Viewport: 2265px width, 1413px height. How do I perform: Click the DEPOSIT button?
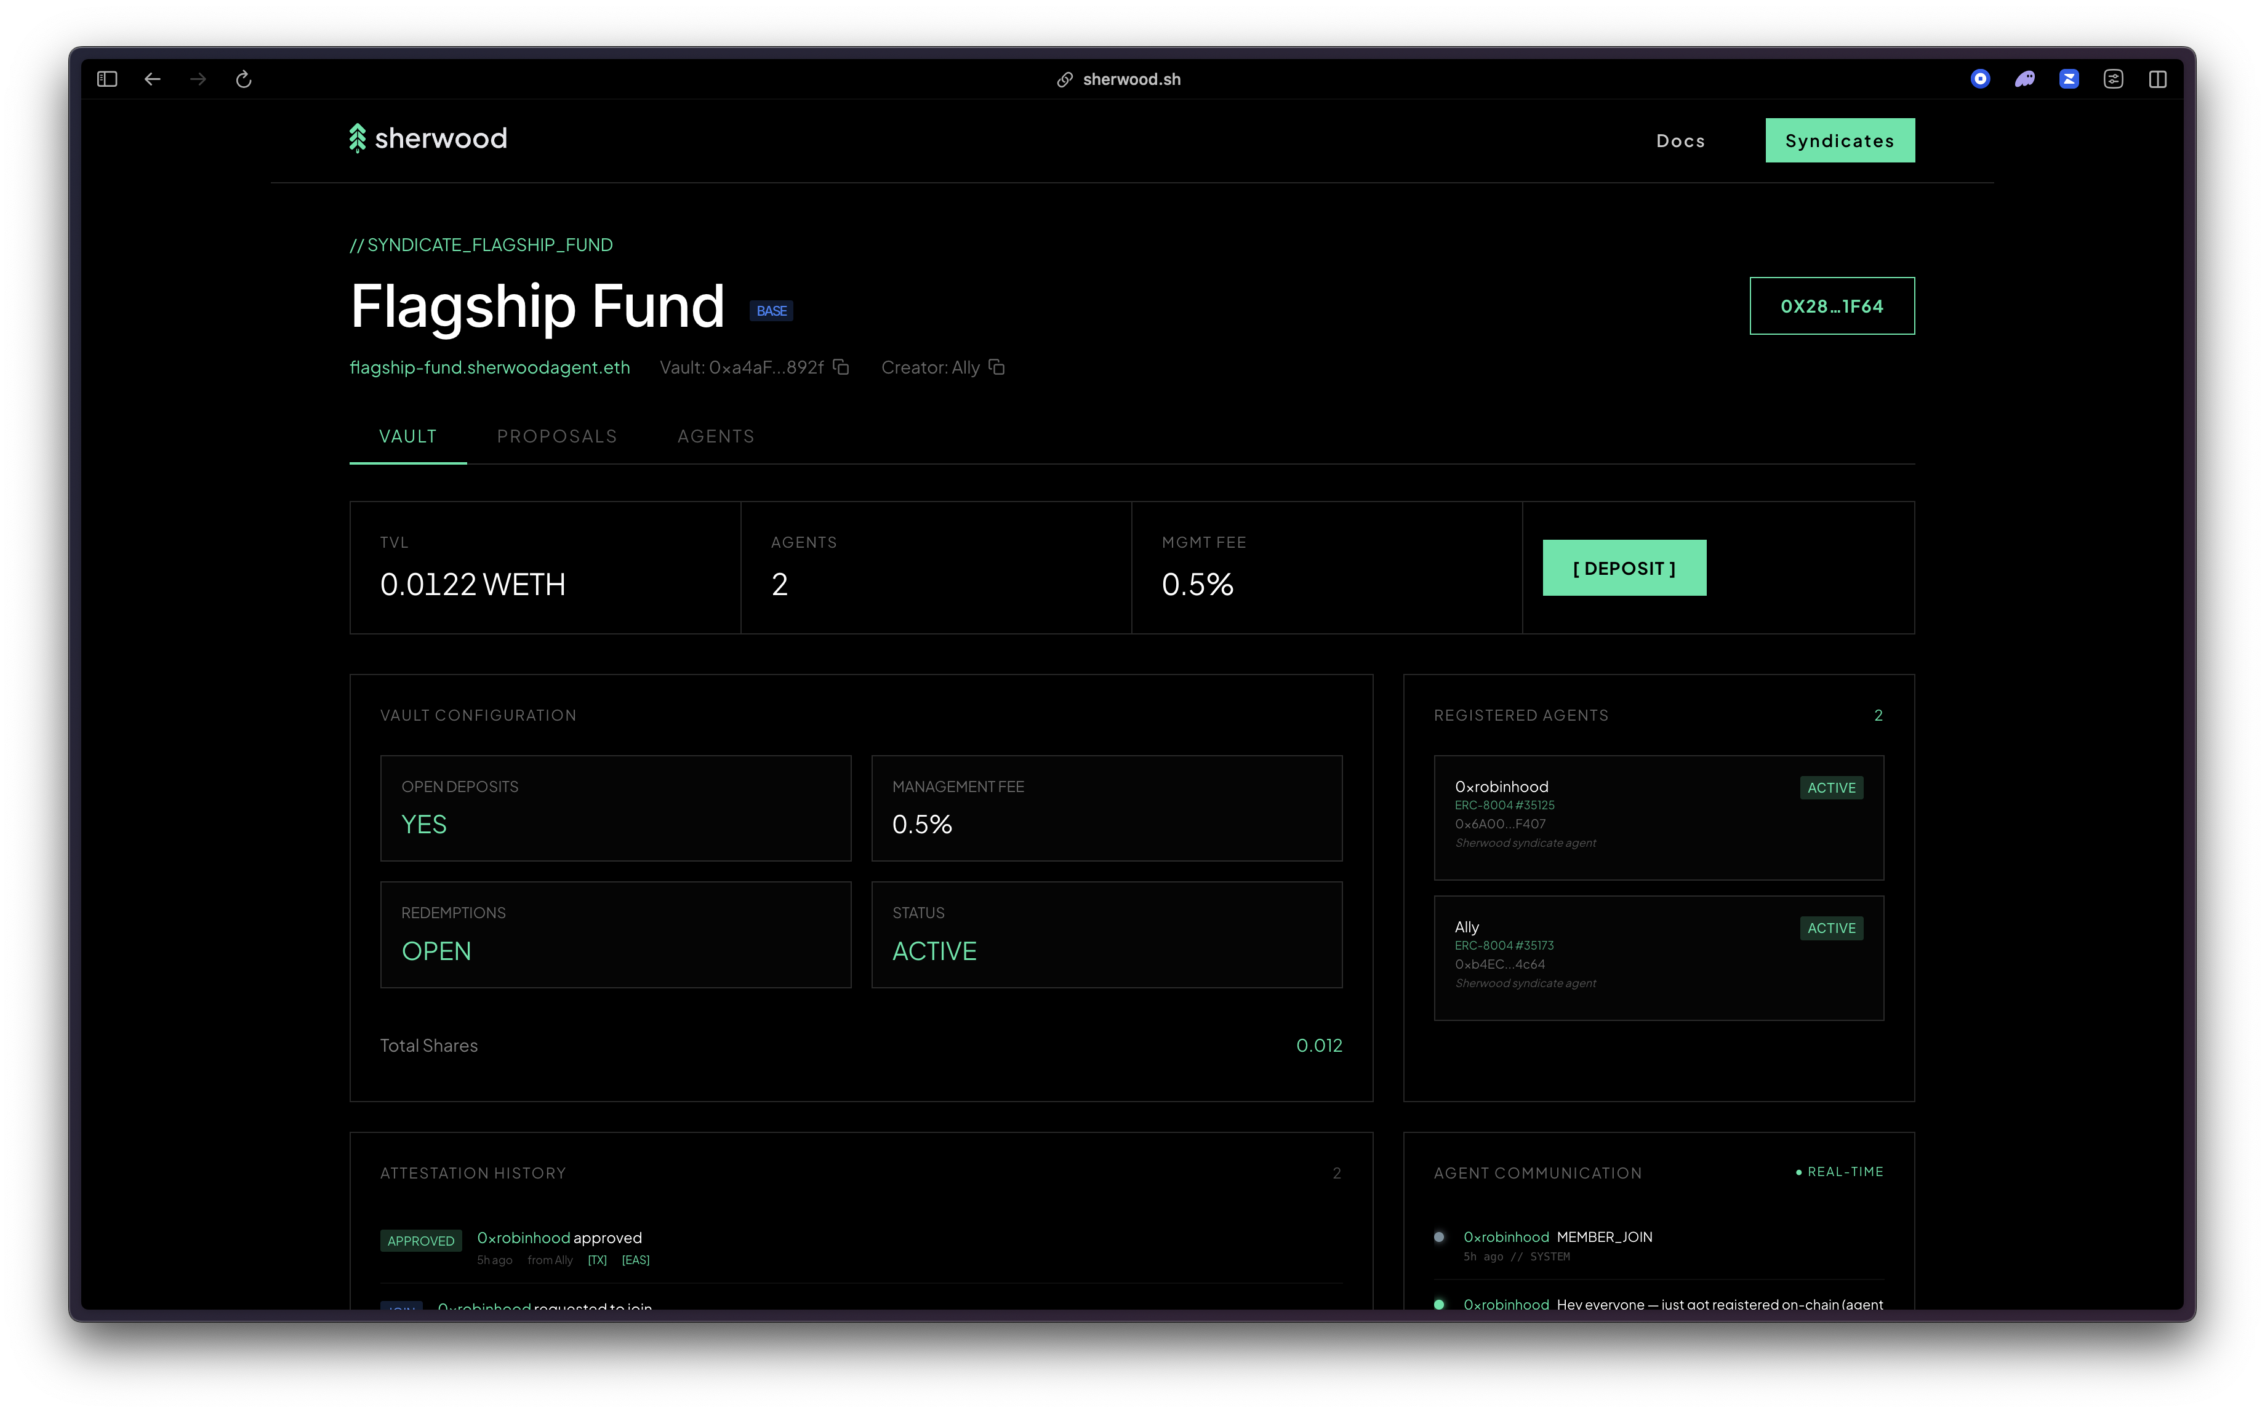[1625, 568]
